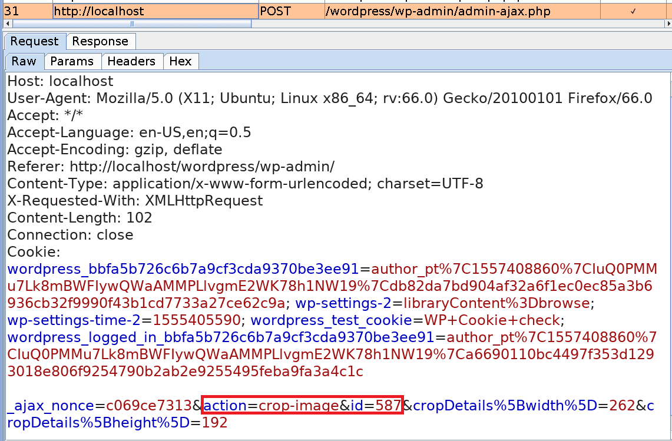Switch to the Response tab
The height and width of the screenshot is (441, 672).
coord(101,41)
